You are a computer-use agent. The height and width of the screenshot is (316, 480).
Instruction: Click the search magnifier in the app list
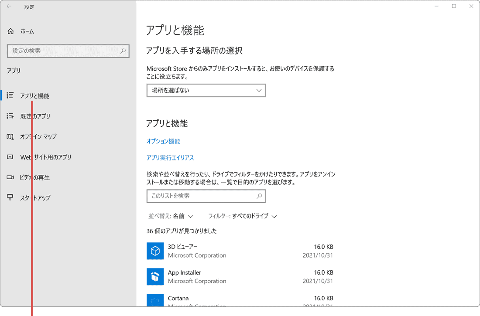(x=259, y=196)
